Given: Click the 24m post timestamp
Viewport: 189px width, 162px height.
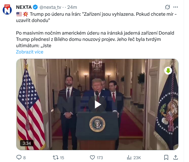Looking at the screenshot, I should pos(72,7).
